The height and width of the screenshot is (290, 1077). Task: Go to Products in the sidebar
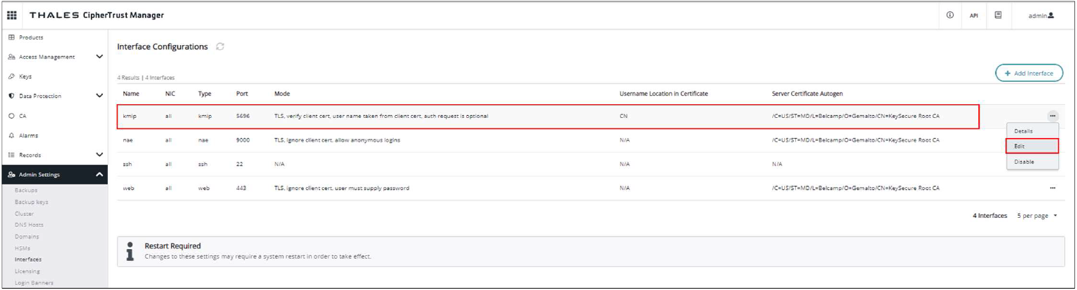click(30, 36)
